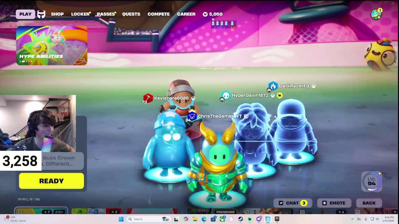Click the yellow badge beside HyperGavin1872

(x=280, y=96)
